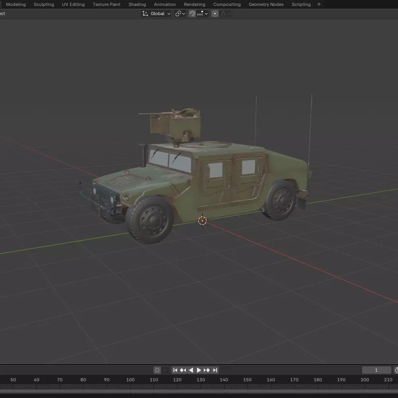Open the Rendering workspace tab
398x398 pixels.
195,4
